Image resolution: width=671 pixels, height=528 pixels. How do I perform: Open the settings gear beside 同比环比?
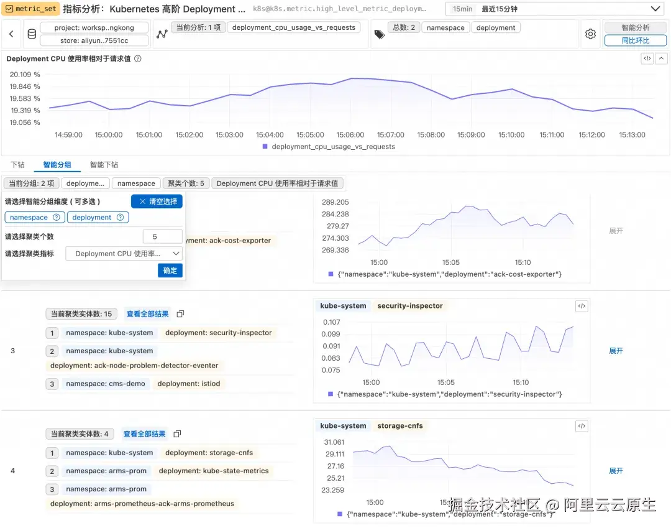[590, 34]
